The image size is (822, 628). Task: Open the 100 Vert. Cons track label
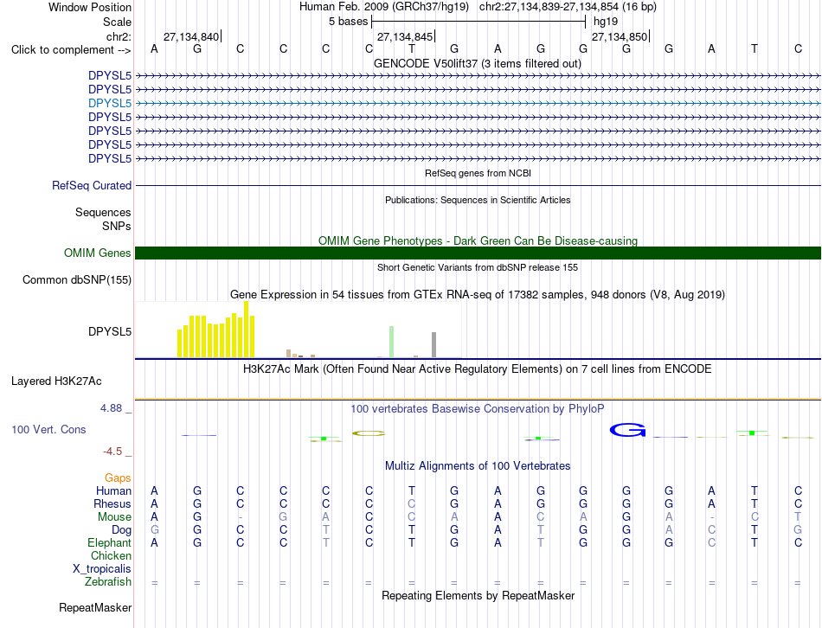point(48,429)
